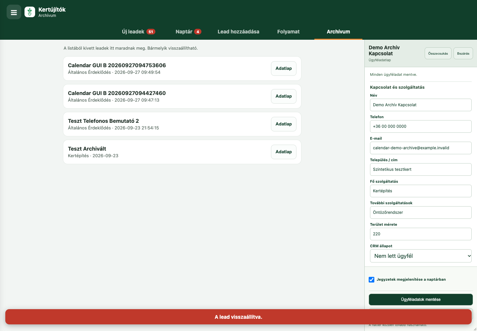
Task: Save with Ügyféladatok mentése button
Action: [421, 300]
